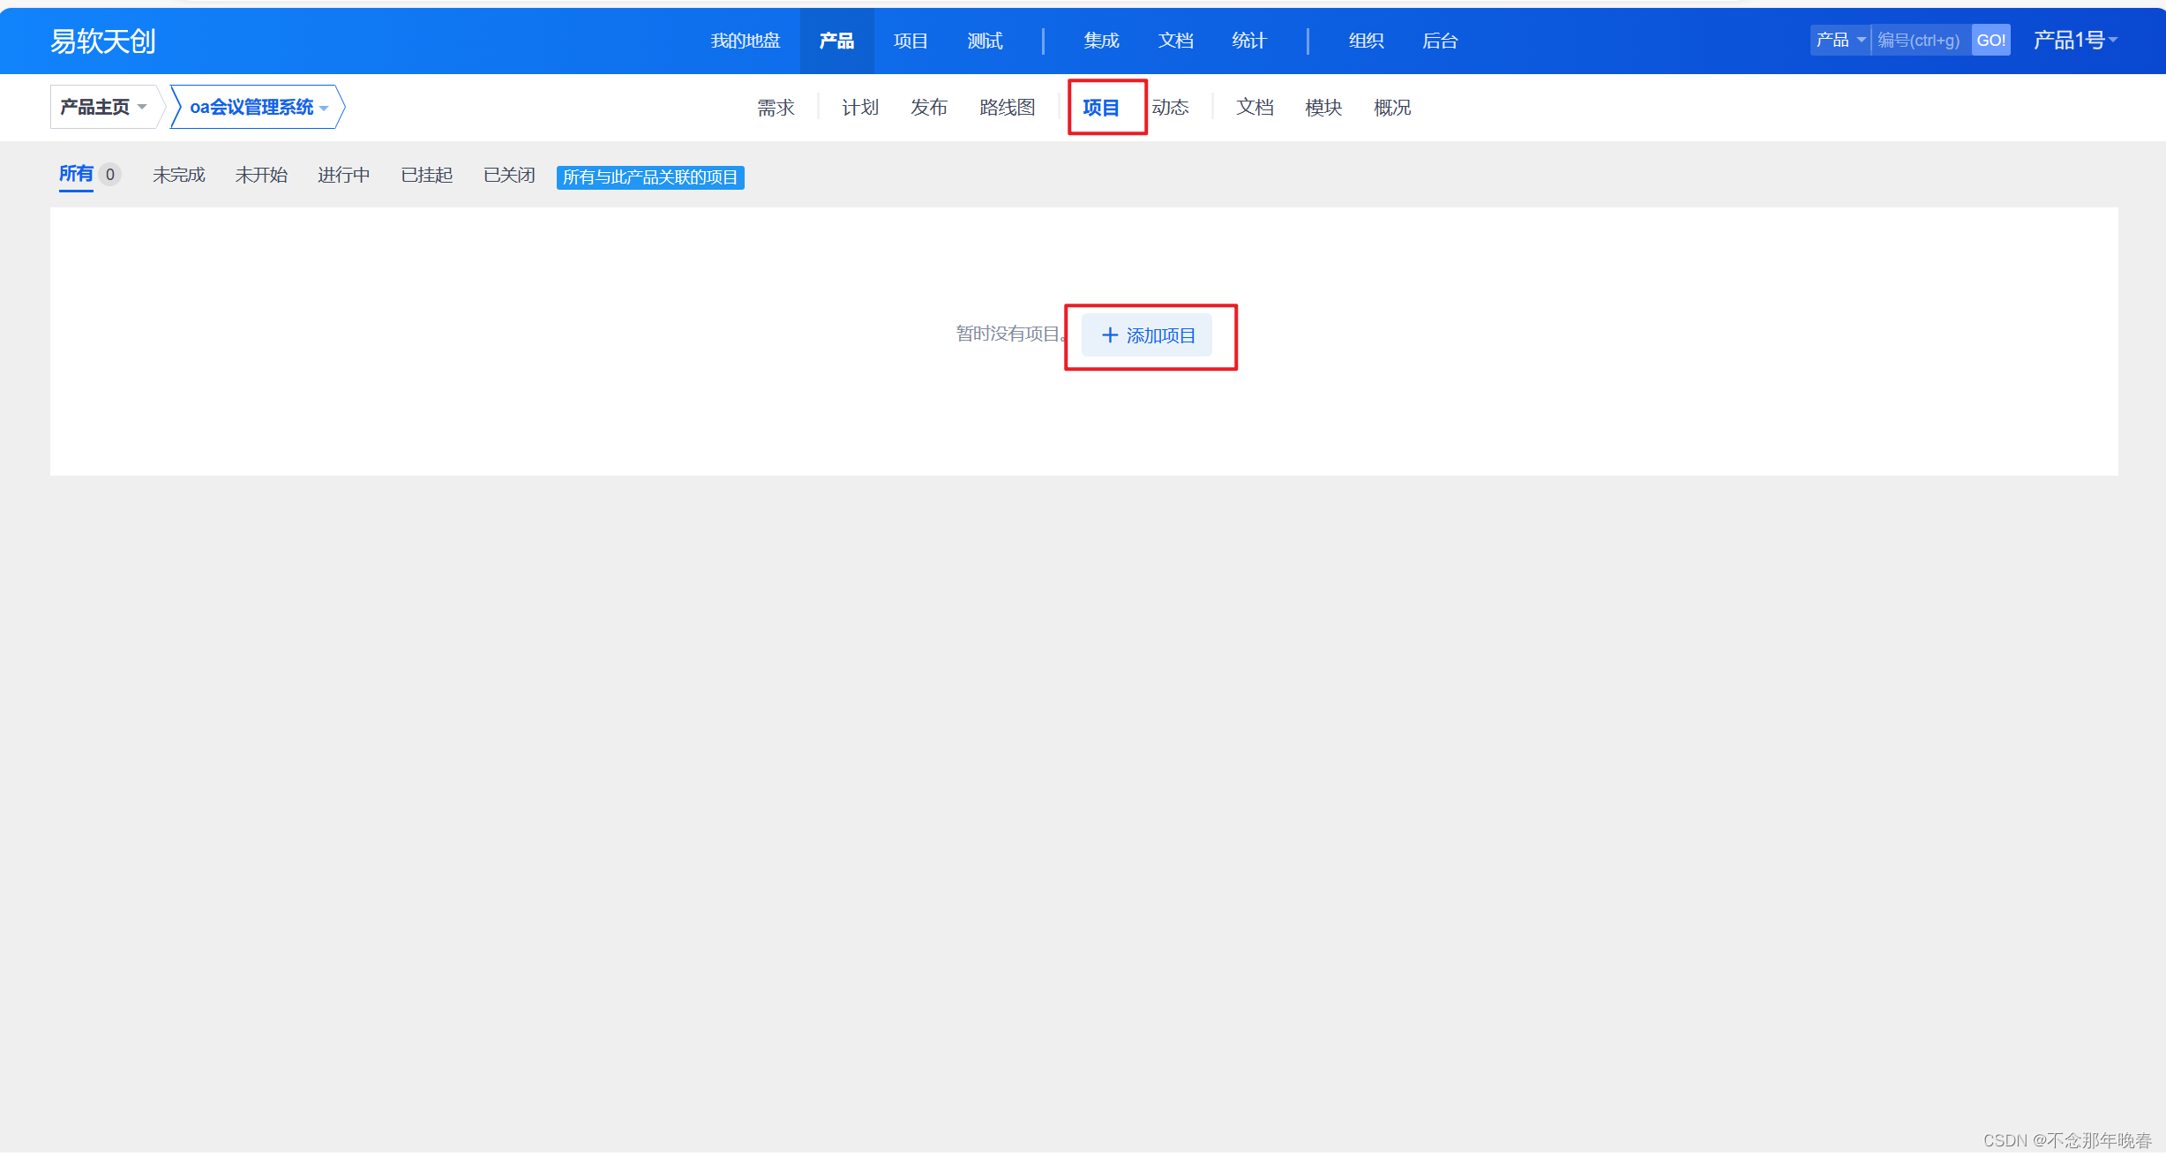Filter projects by 未完成

(178, 175)
